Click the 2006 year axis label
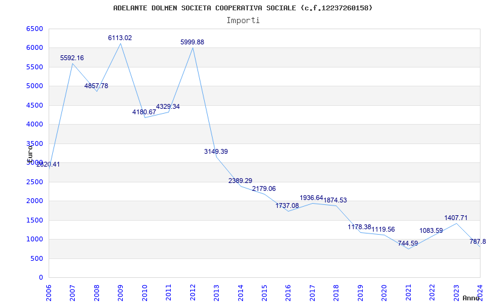The image size is (486, 304). (49, 293)
